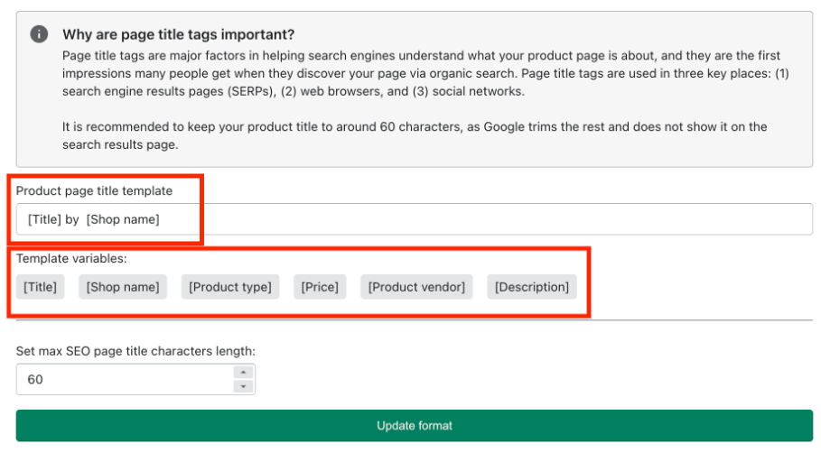Image resolution: width=821 pixels, height=453 pixels.
Task: Place cursor on the word 'by' inside template field
Action: click(x=71, y=219)
